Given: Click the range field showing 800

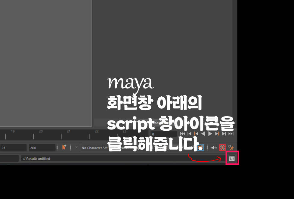Looking at the screenshot, I should (x=42, y=148).
